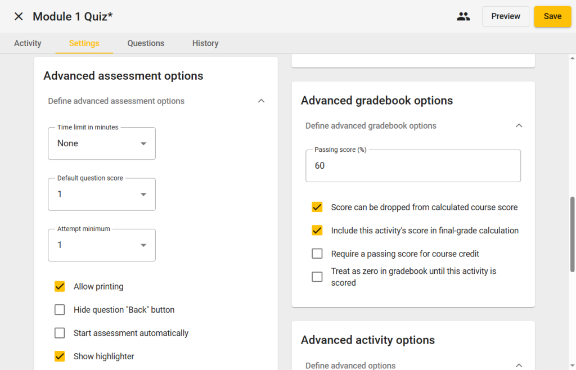Enable Start assessment automatically
The height and width of the screenshot is (370, 576).
point(60,333)
